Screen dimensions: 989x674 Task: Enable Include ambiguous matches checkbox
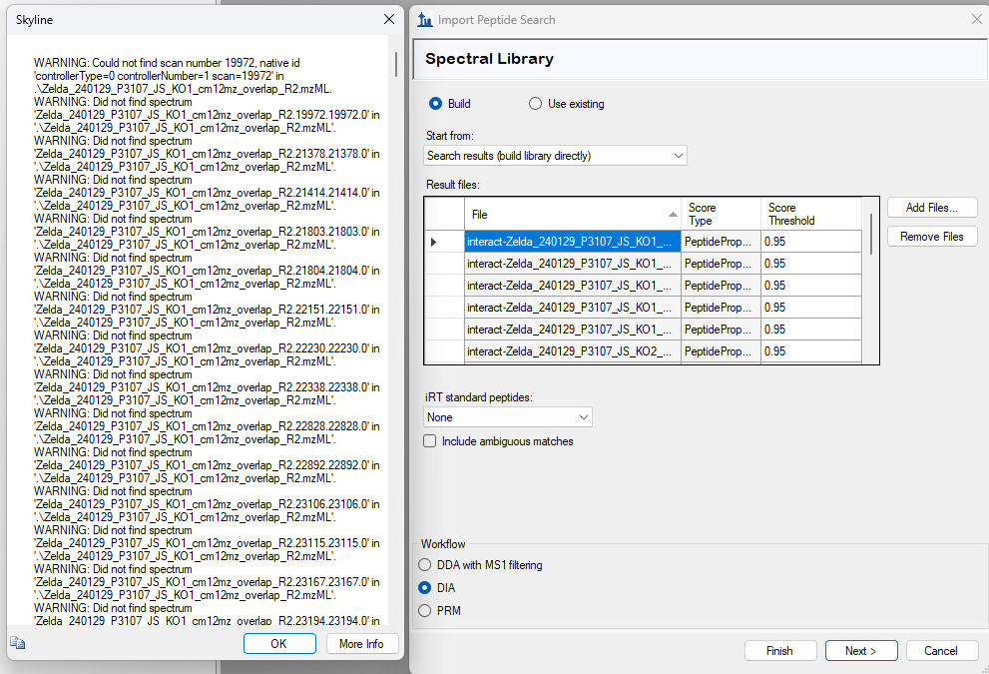[x=430, y=441]
